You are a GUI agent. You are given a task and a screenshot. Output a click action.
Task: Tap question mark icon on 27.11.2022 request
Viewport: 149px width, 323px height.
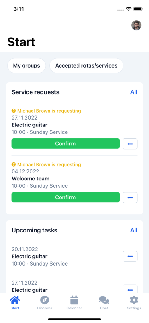pyautogui.click(x=14, y=111)
